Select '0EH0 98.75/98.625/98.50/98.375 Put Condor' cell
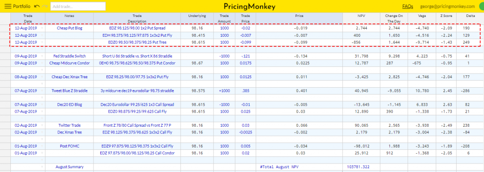Image resolution: width=484 pixels, height=172 pixels. 137,63
